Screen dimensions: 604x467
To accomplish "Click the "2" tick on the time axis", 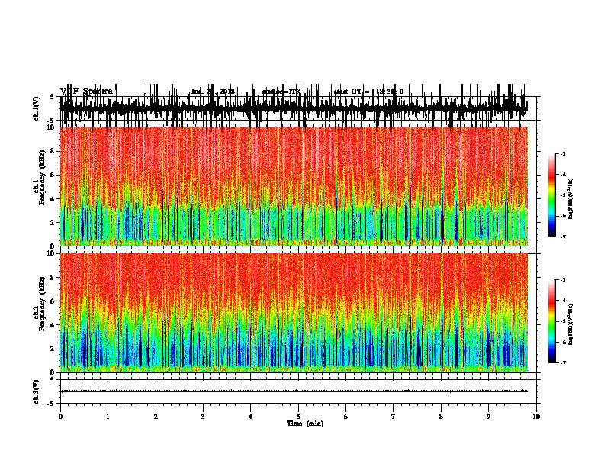I will click(x=156, y=417).
